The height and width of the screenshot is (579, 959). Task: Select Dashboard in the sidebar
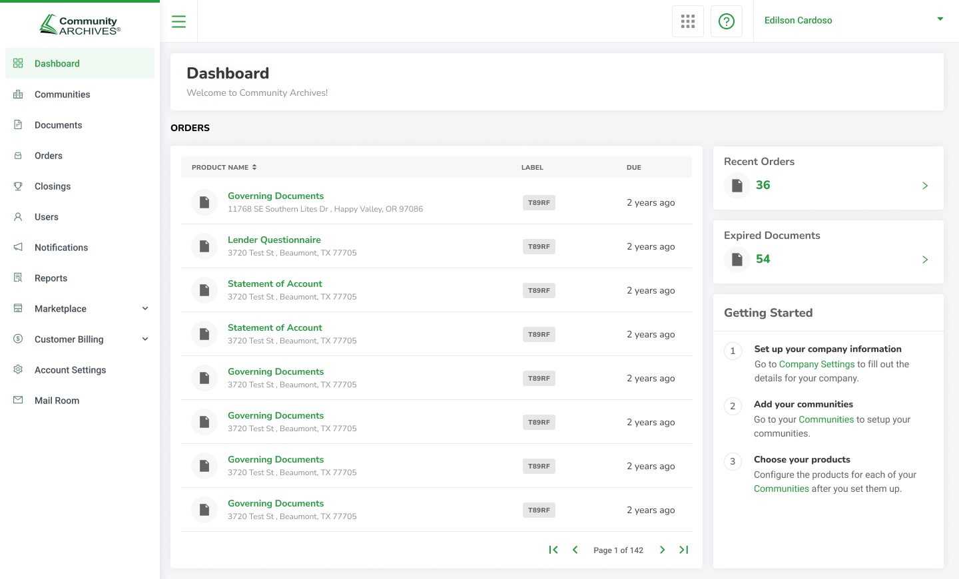point(80,63)
